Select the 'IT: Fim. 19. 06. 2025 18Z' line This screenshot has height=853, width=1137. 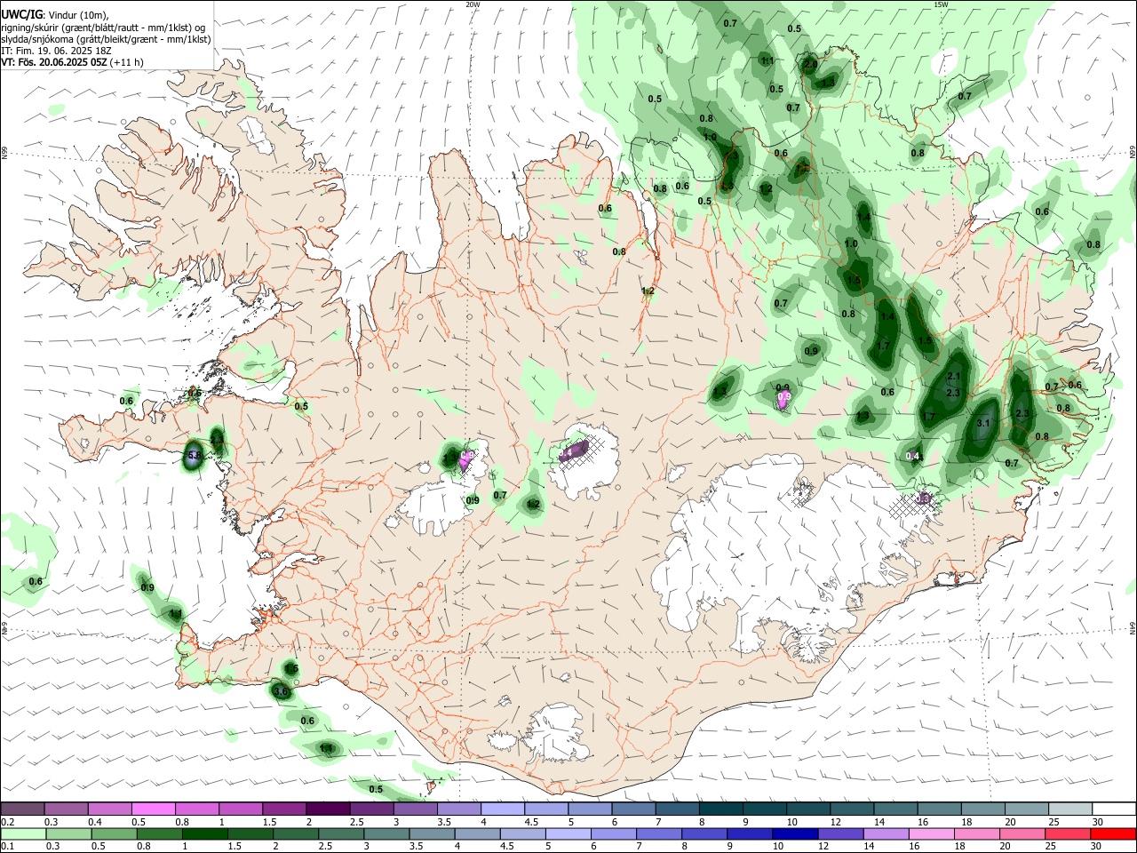(x=55, y=51)
